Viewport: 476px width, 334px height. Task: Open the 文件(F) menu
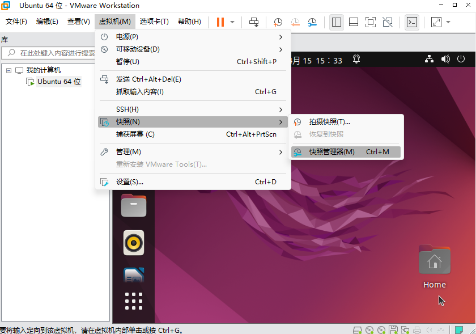16,22
